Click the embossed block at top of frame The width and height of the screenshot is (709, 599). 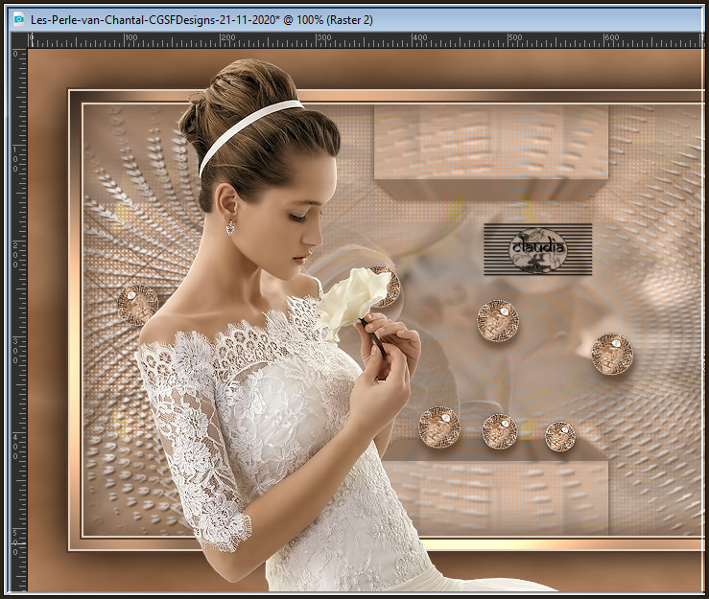[x=490, y=144]
